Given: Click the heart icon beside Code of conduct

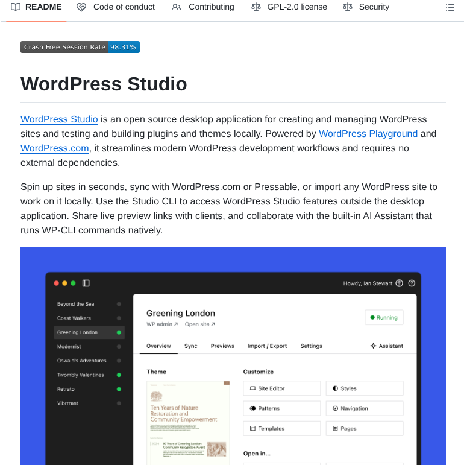Looking at the screenshot, I should point(81,7).
